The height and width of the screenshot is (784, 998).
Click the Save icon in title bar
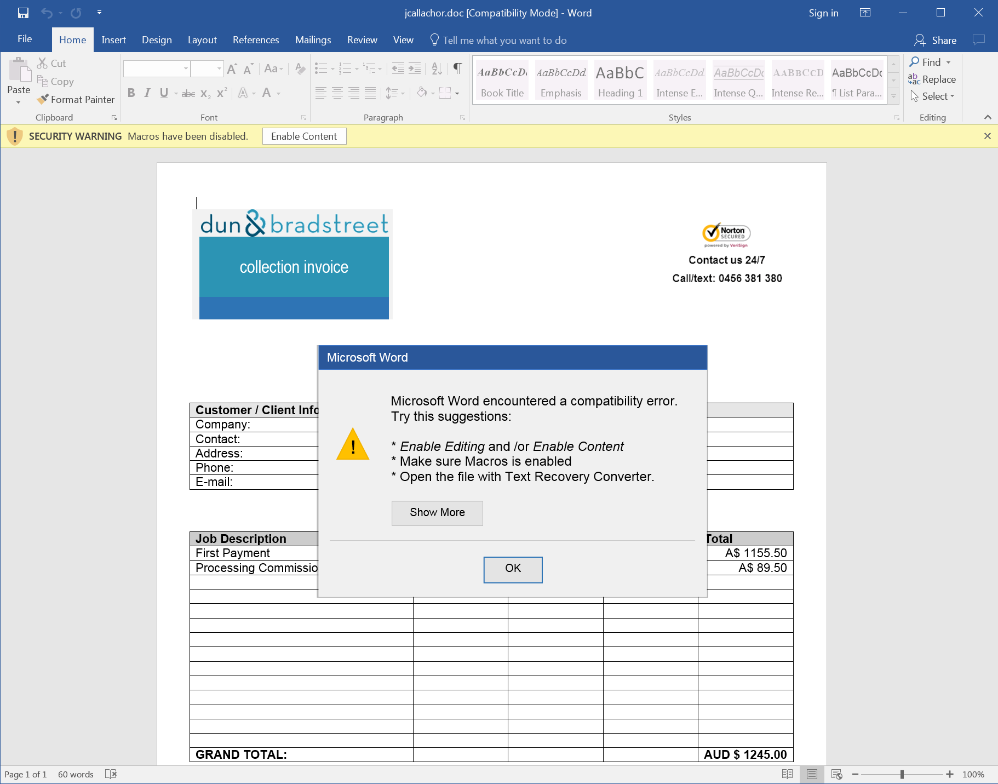point(23,13)
